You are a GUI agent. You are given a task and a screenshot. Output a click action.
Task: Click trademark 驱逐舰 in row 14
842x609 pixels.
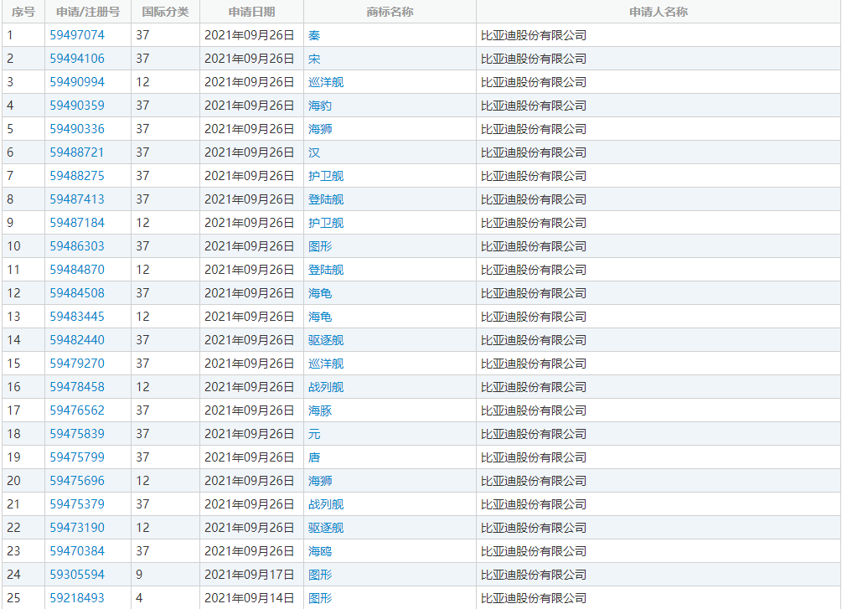coord(326,340)
